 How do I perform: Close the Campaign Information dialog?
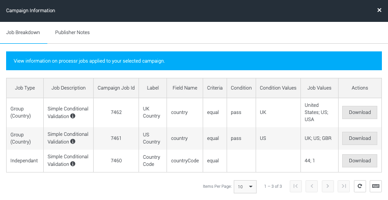(x=379, y=10)
